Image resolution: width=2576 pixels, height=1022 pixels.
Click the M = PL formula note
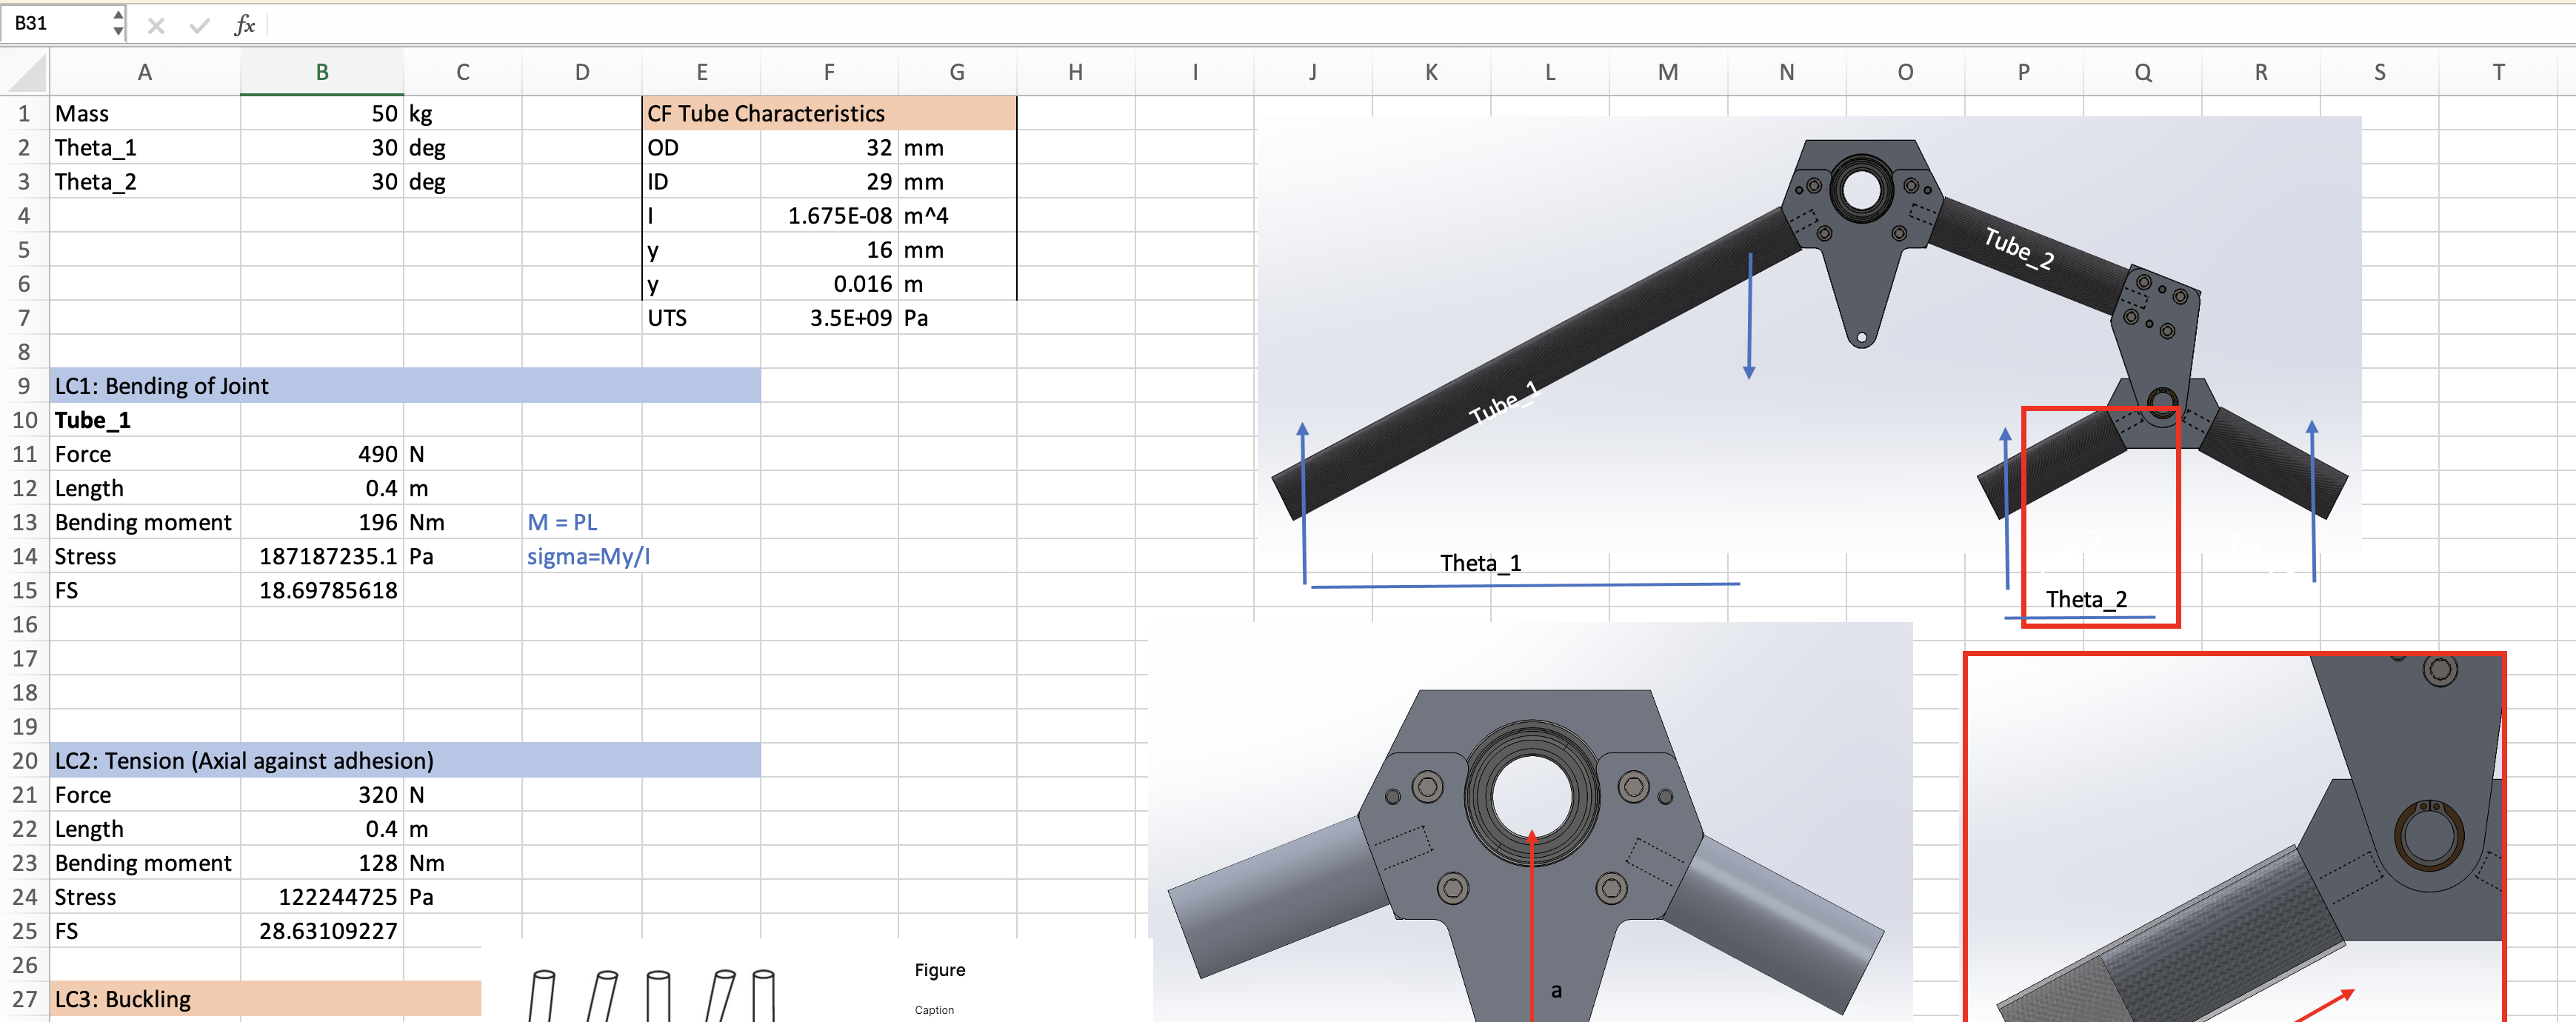click(x=562, y=521)
